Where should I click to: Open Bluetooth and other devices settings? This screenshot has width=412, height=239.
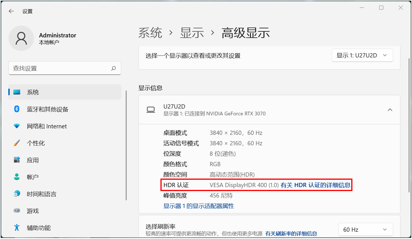[48, 109]
